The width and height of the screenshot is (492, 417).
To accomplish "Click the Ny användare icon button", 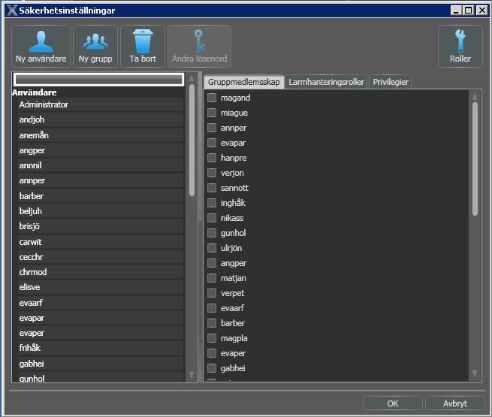I will pos(41,46).
